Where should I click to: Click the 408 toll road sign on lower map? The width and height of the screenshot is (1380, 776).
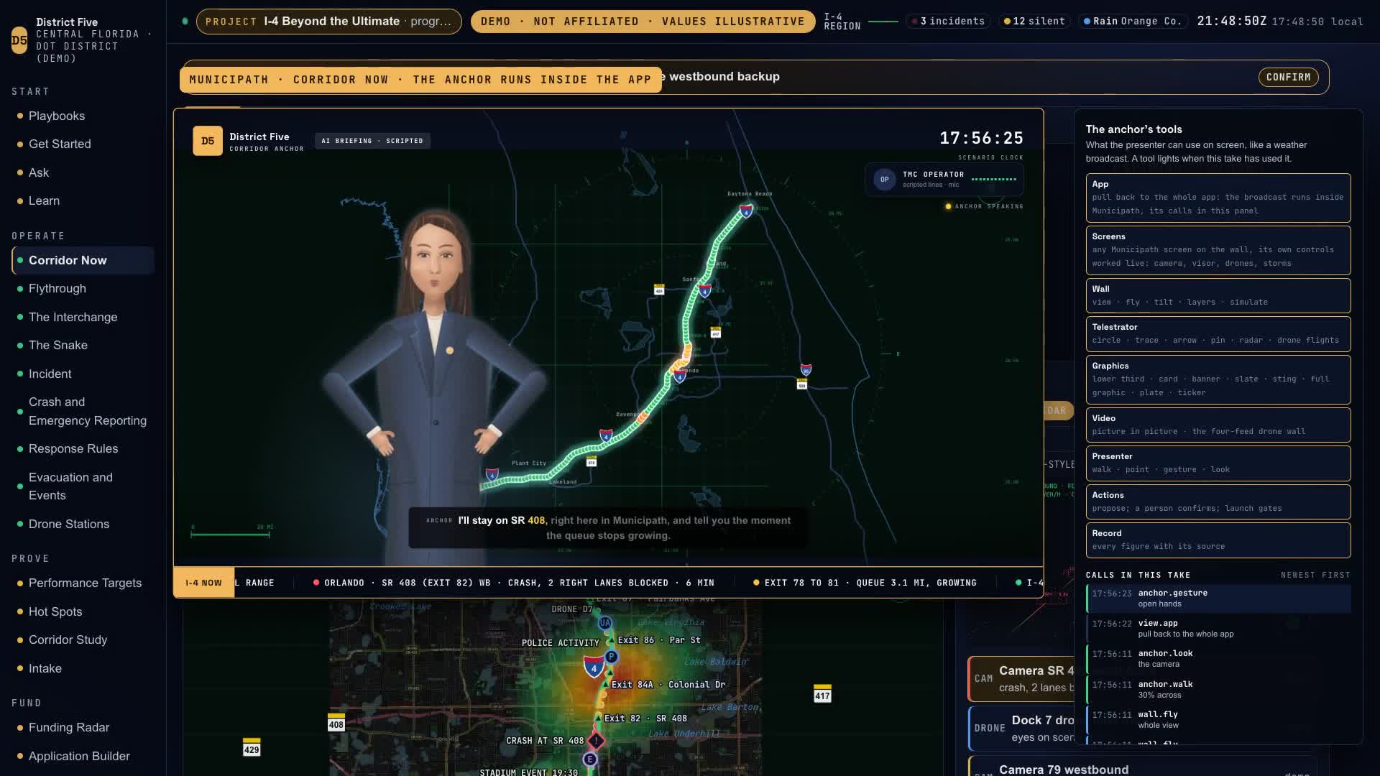point(336,723)
